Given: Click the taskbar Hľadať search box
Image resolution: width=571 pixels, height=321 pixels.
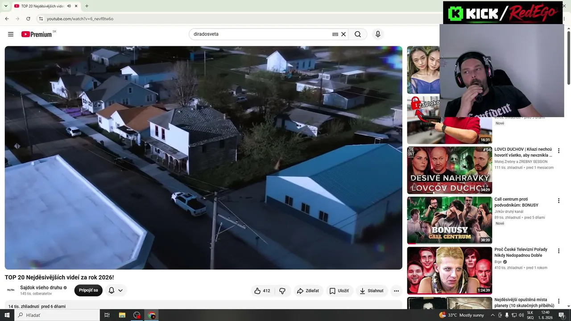Looking at the screenshot, I should coord(57,315).
